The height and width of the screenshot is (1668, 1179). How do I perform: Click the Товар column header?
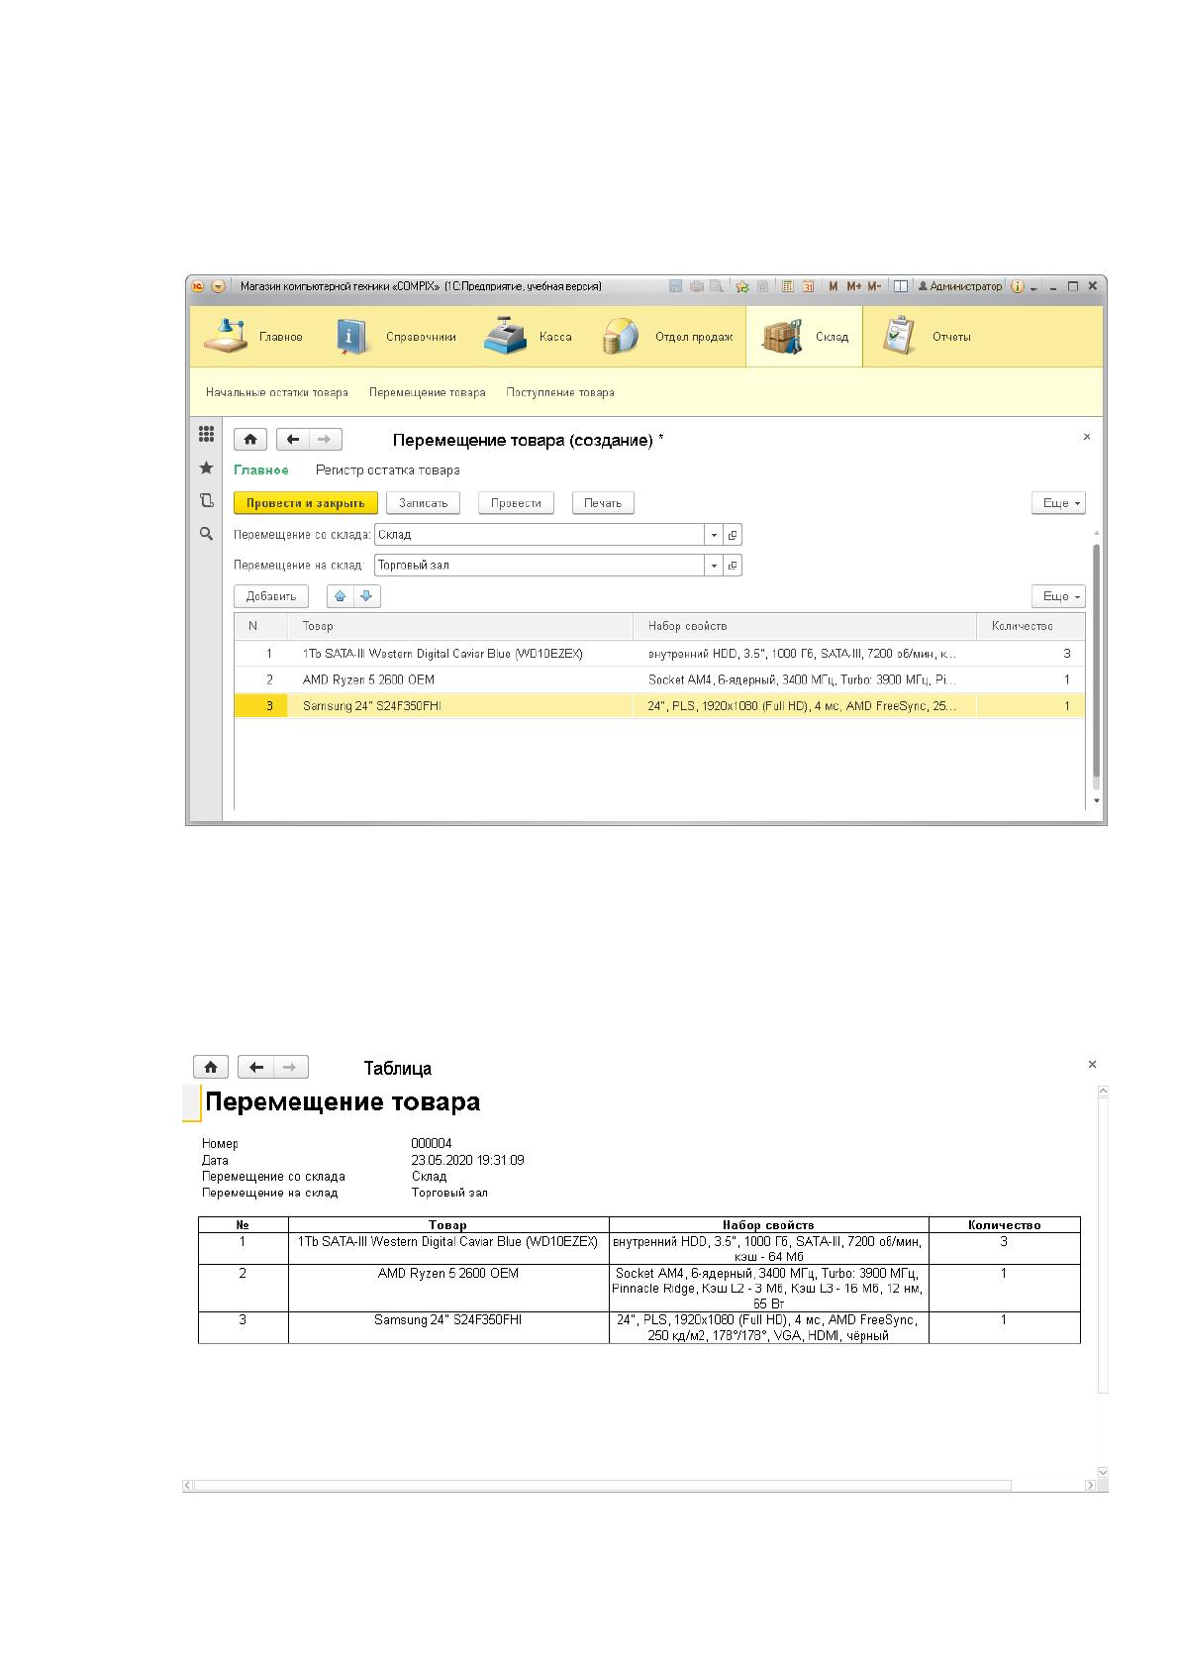[x=460, y=626]
